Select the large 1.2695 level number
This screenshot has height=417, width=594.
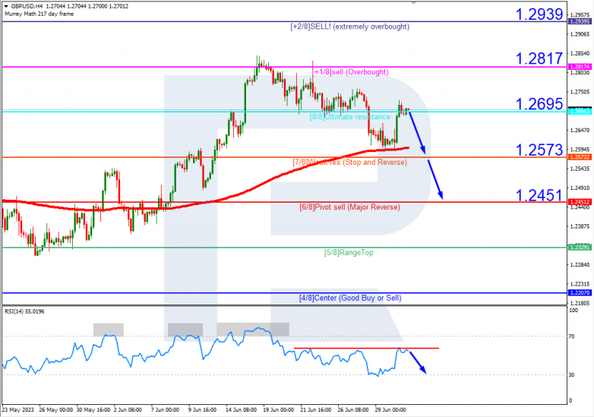(x=539, y=104)
